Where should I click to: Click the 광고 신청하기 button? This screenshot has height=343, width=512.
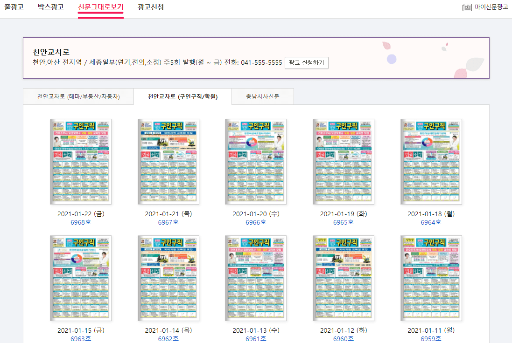(306, 62)
